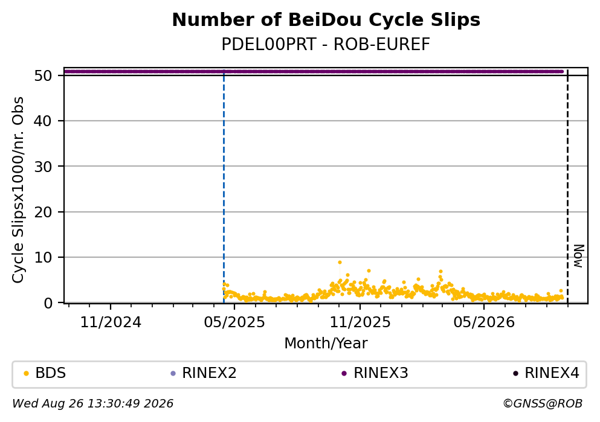Image resolution: width=600 pixels, height=422 pixels.
Task: Click the ©GNSS@ROB copyright text
Action: coord(543,404)
